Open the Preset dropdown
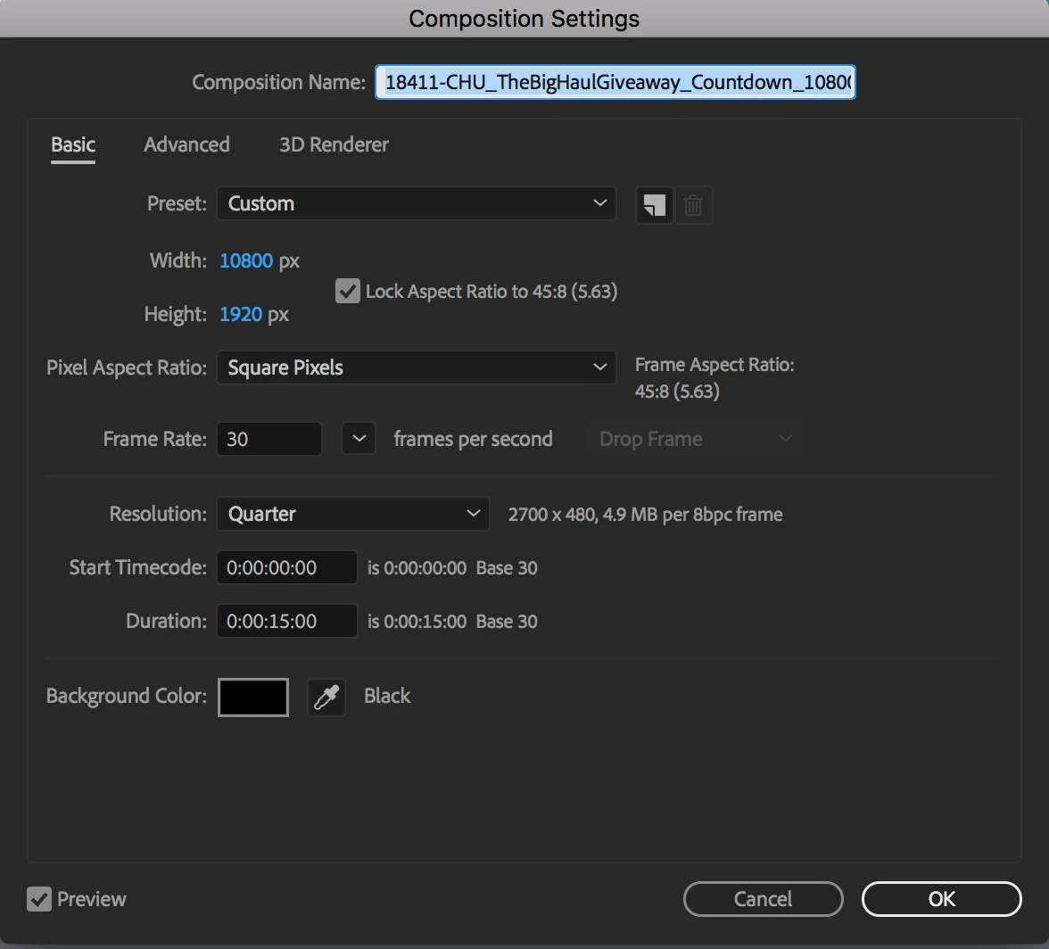 [416, 203]
